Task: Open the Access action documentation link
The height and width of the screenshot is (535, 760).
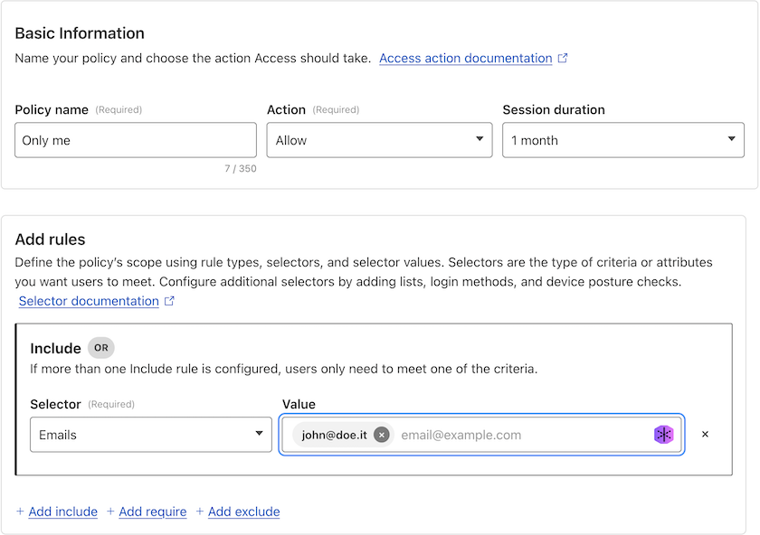Action: (x=465, y=58)
